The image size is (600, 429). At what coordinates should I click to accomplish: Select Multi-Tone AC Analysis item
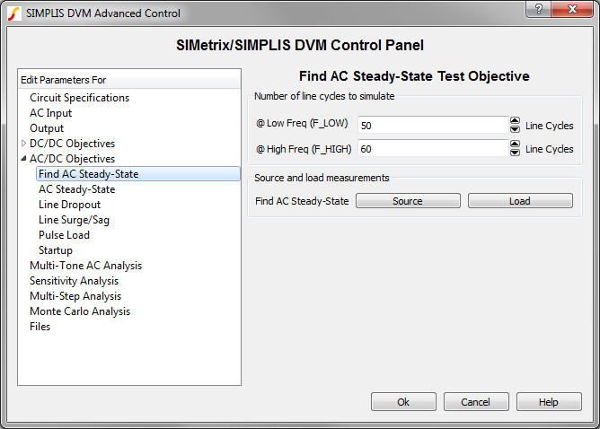point(85,266)
